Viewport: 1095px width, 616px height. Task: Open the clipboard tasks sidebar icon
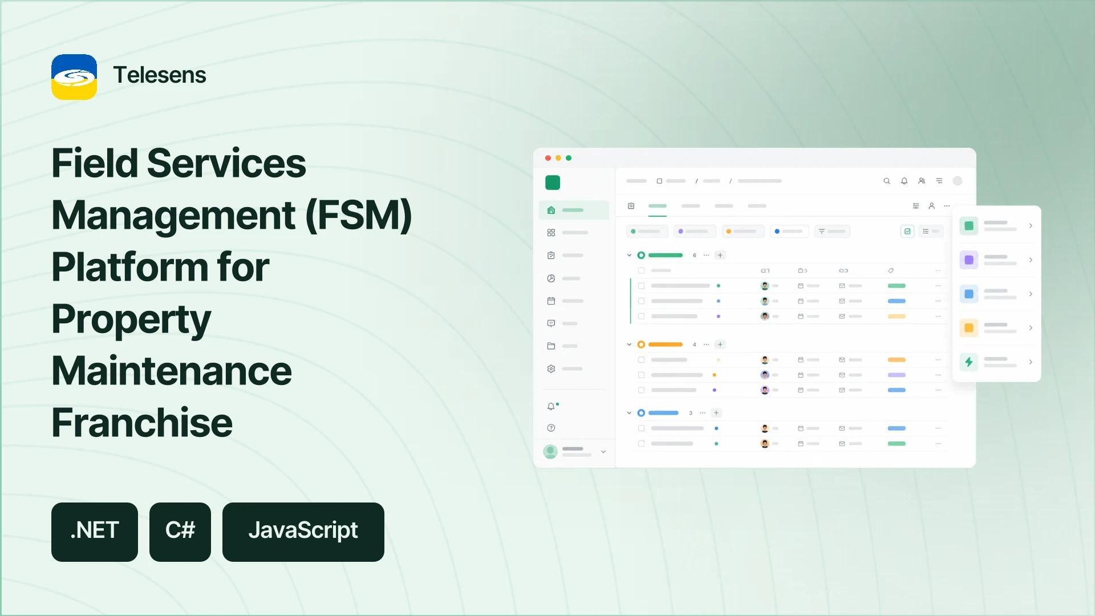point(551,256)
